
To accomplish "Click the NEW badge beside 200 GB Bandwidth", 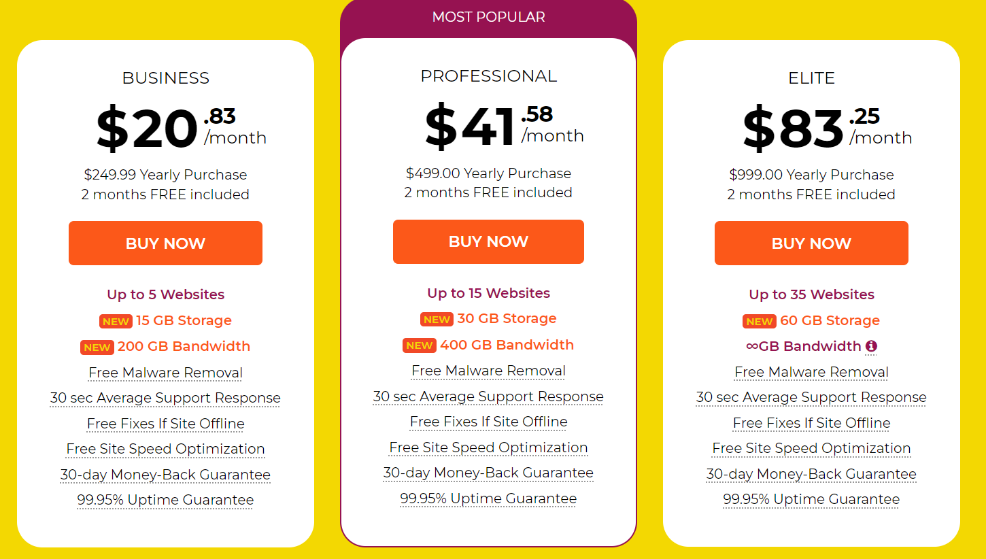I will tap(97, 347).
